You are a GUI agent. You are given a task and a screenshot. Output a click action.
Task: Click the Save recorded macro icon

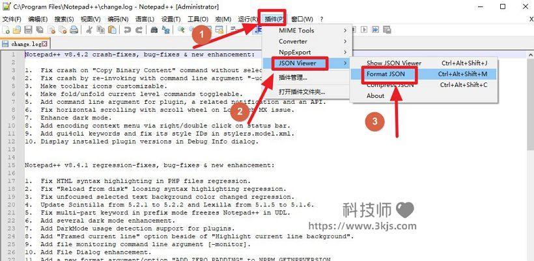point(387,30)
